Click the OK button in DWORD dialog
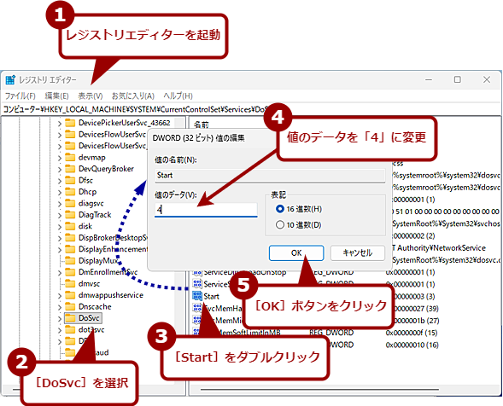The image size is (503, 406). point(296,252)
